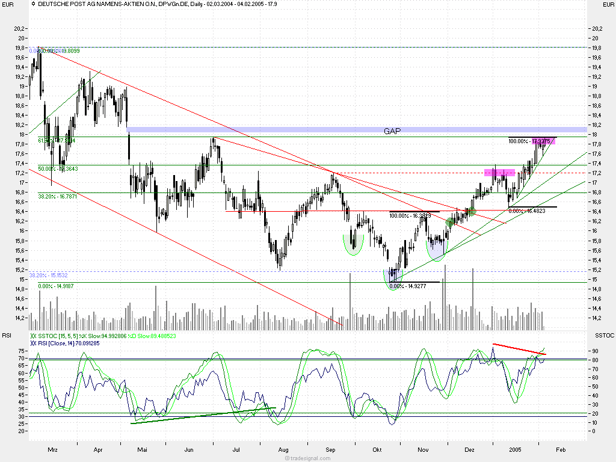Select the dashed pink rectangle near 17.2
The height and width of the screenshot is (462, 616).
500,173
